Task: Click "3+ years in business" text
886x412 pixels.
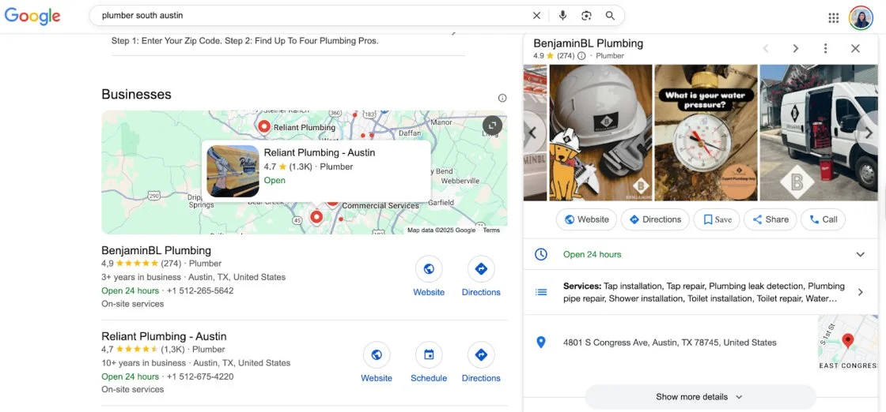Action: pos(142,277)
